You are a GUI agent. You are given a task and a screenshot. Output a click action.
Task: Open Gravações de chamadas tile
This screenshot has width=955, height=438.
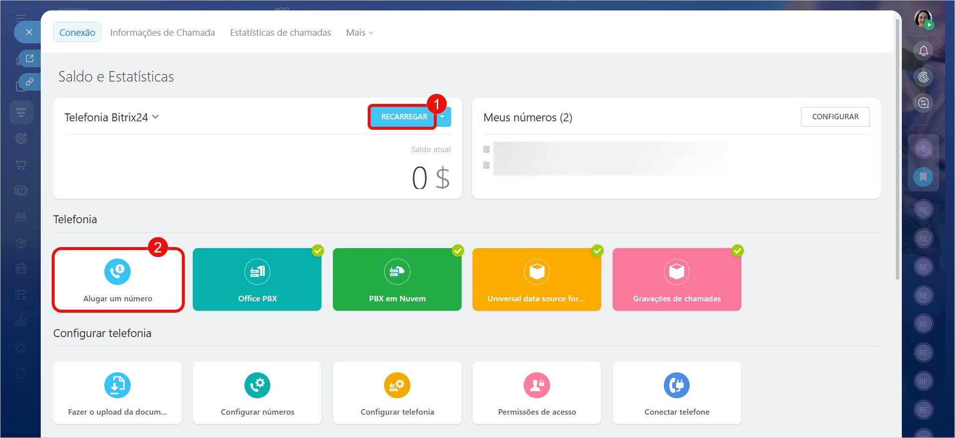click(676, 280)
